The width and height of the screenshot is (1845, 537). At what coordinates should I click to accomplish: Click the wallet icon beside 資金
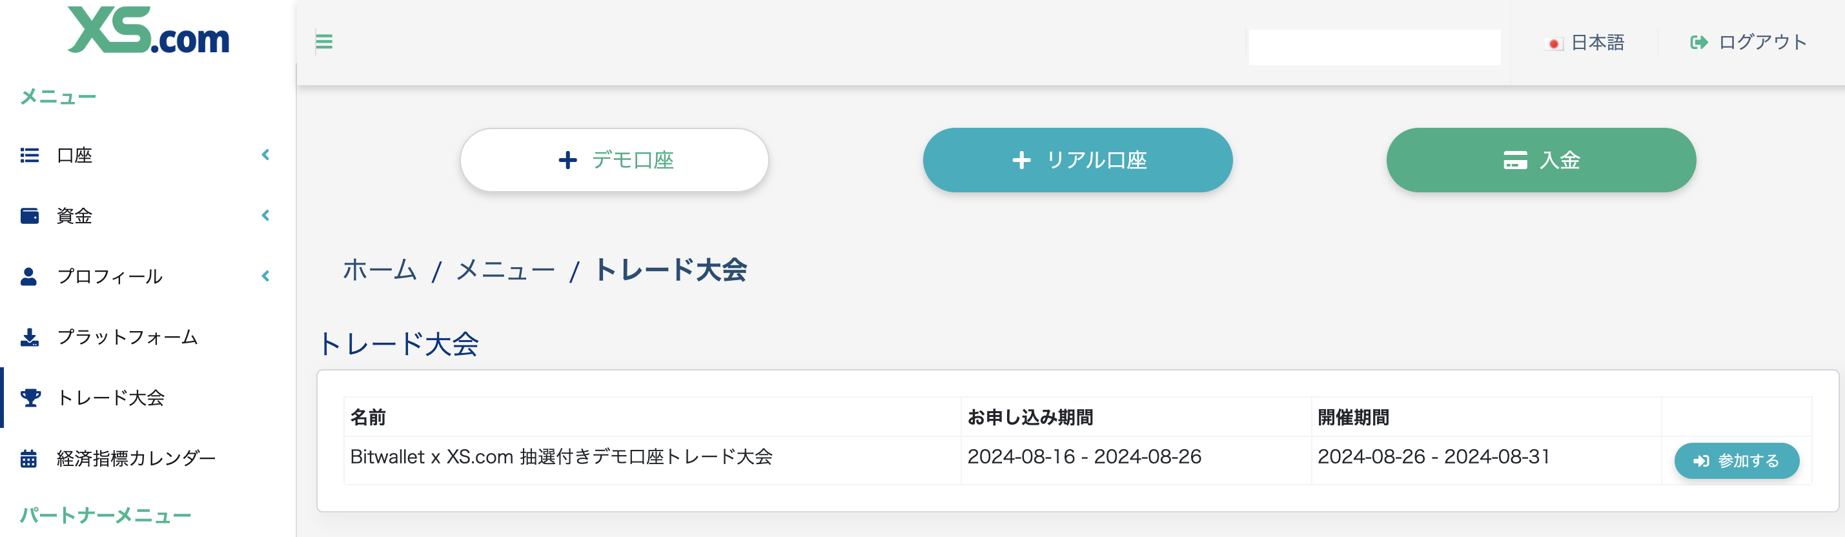[x=29, y=216]
